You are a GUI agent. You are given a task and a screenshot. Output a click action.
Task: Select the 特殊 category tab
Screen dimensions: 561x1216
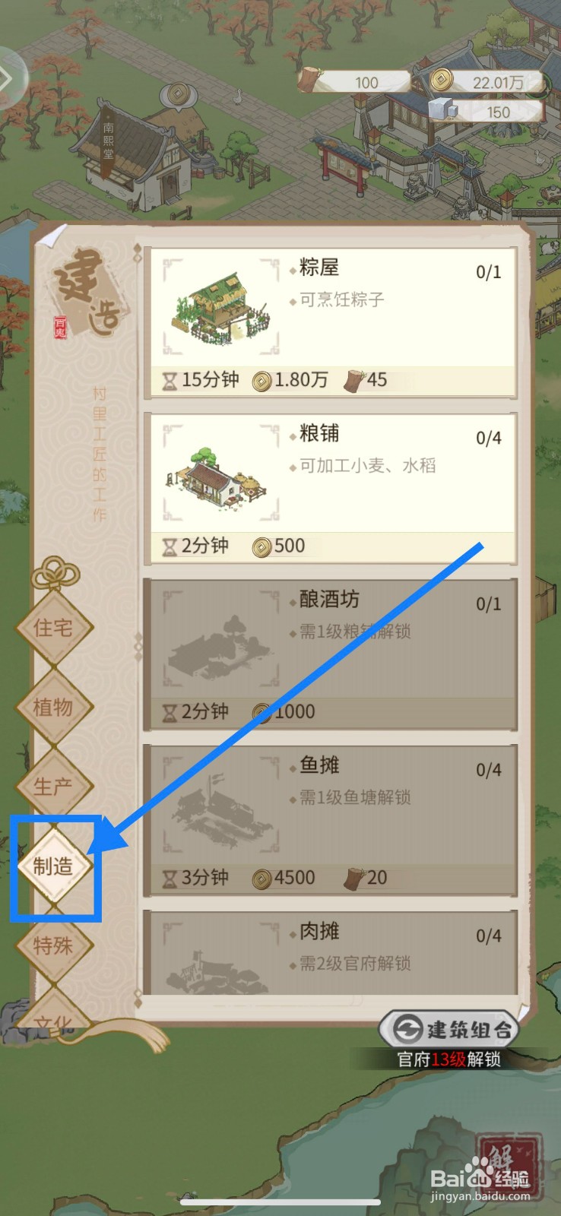tap(53, 945)
